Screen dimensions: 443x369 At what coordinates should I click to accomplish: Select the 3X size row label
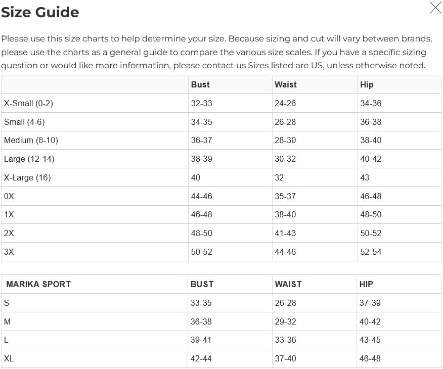[9, 252]
